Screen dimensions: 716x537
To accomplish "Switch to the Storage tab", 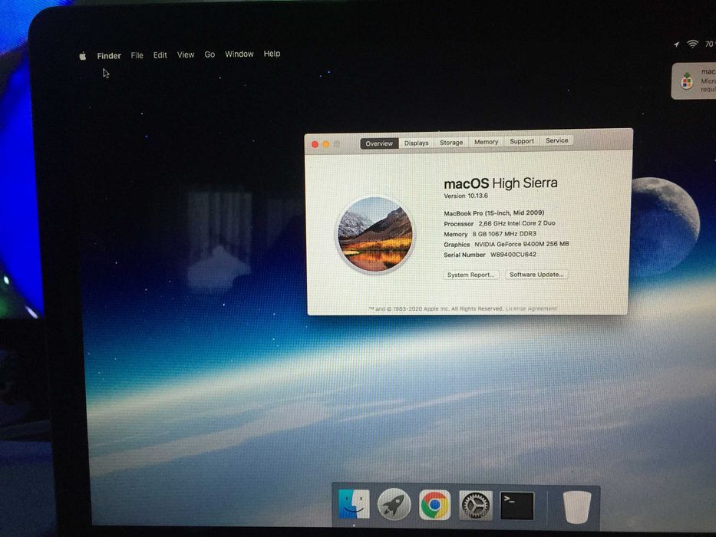I will tap(451, 143).
